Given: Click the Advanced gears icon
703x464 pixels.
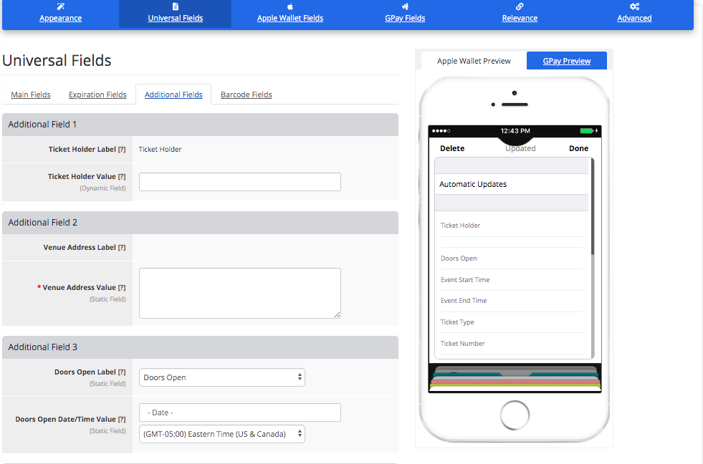Looking at the screenshot, I should (x=634, y=6).
